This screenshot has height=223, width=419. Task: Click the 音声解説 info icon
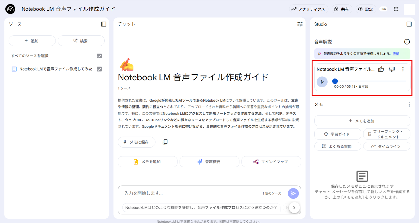(407, 42)
